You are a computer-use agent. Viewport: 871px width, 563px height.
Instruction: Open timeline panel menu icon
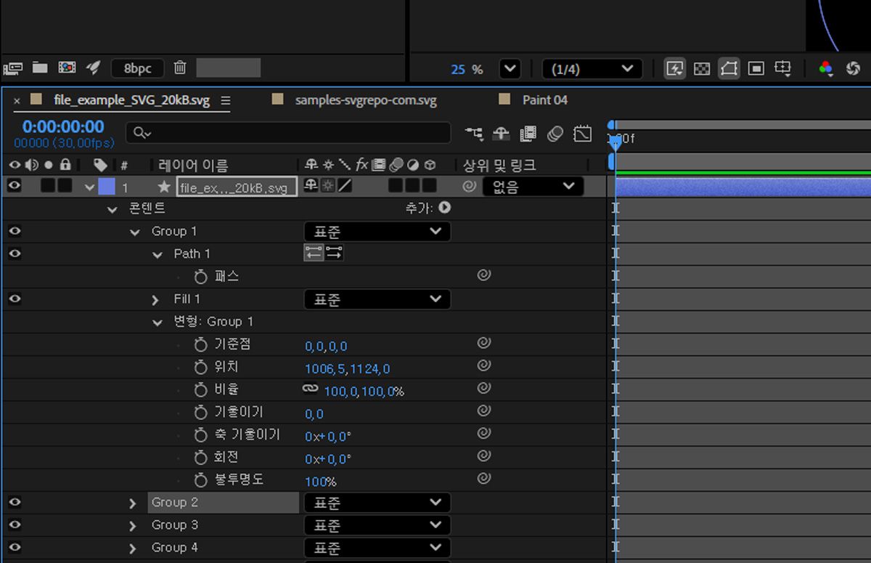(x=225, y=100)
